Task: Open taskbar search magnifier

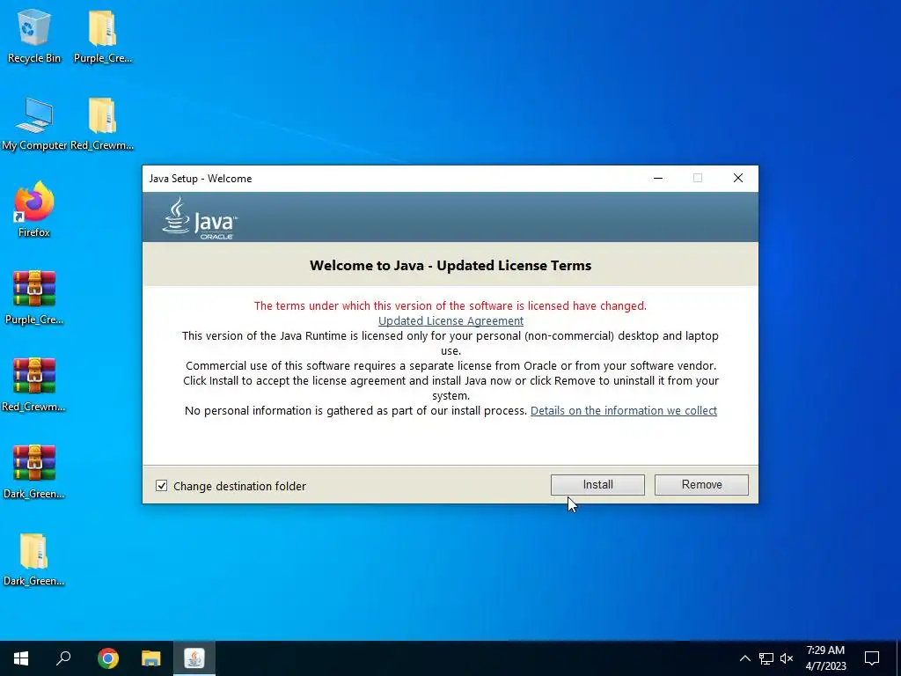Action: pyautogui.click(x=63, y=658)
